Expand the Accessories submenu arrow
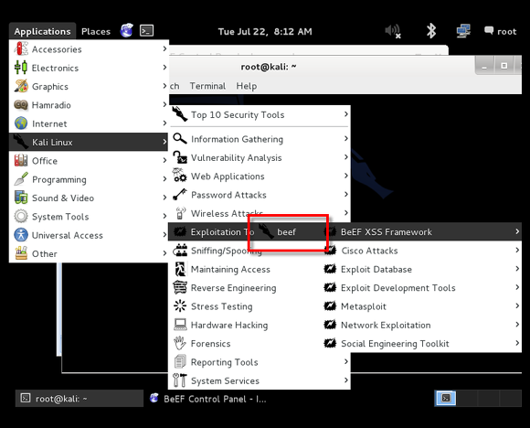 164,48
